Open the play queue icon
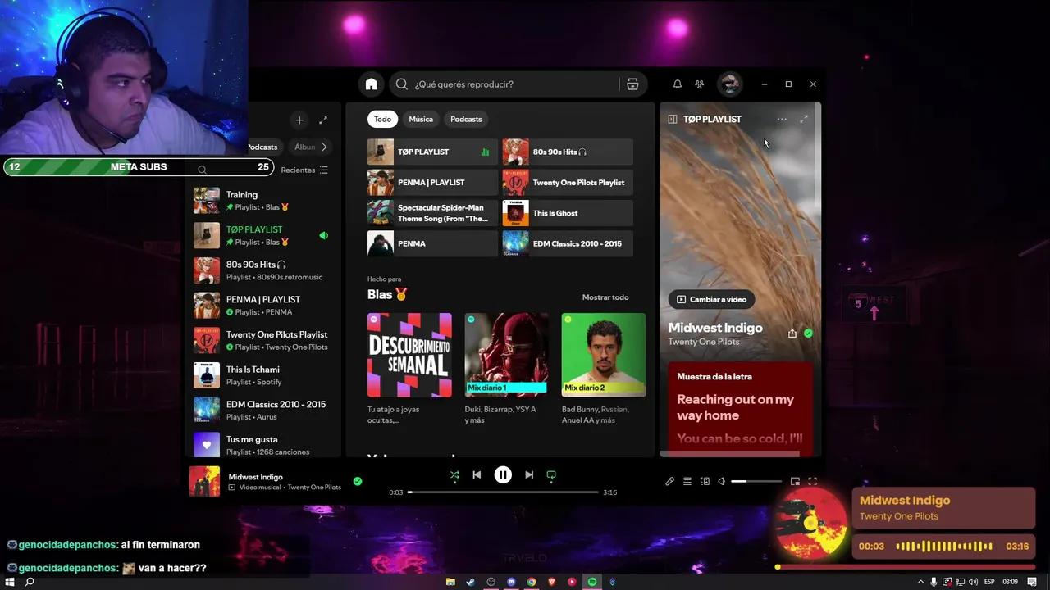Screen dimensions: 1050x590 [x=687, y=481]
